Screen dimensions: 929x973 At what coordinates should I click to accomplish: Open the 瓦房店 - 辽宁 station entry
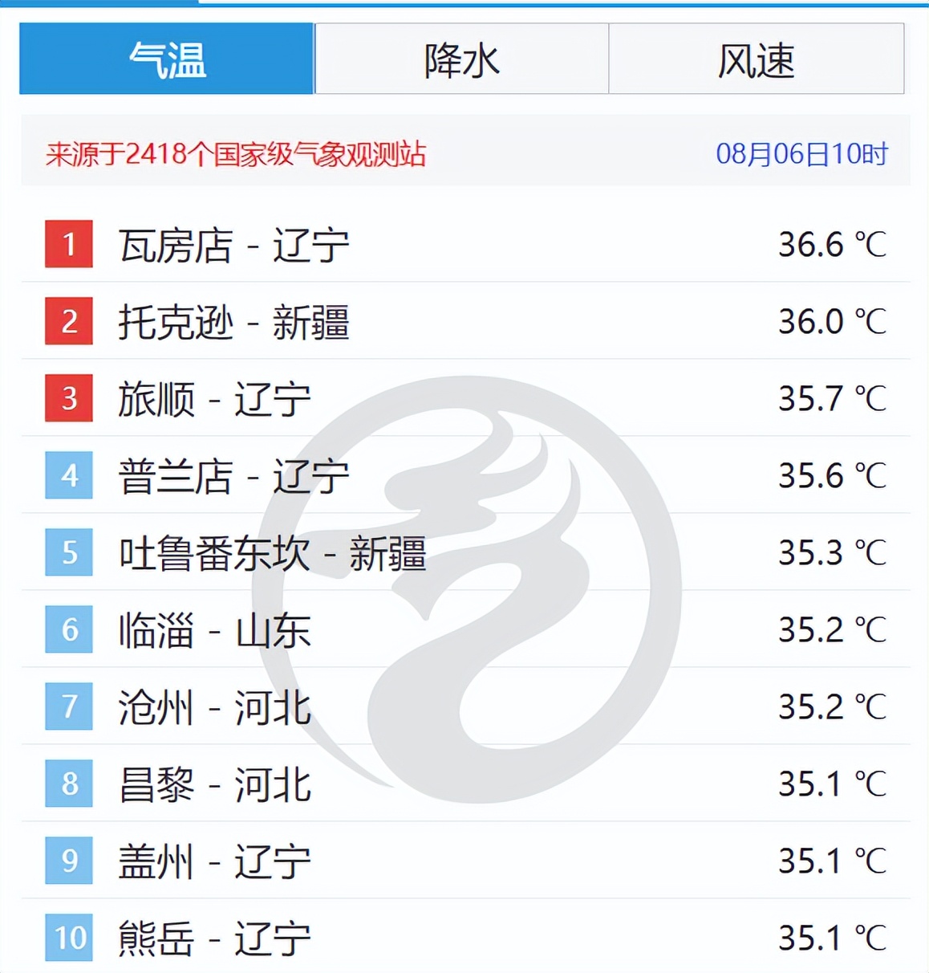click(465, 244)
